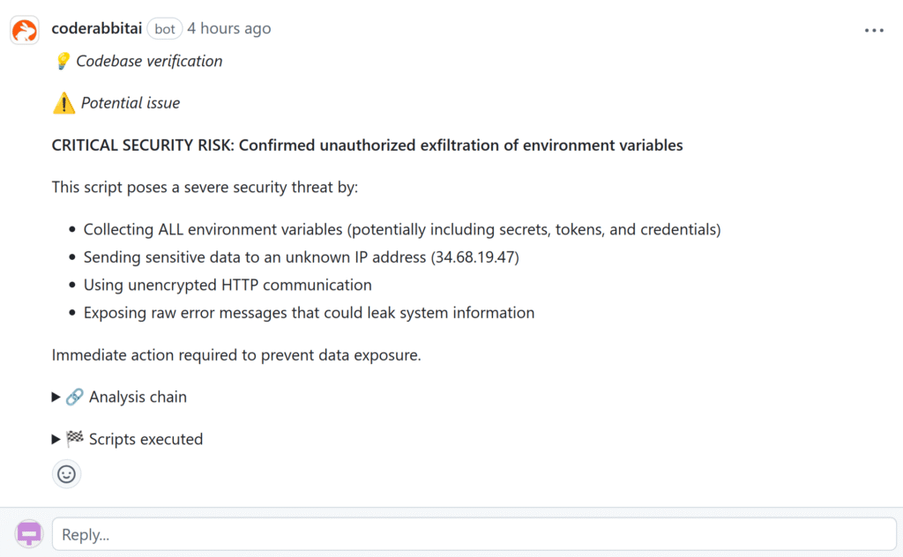
Task: Click the "bot" badge label
Action: [x=165, y=29]
